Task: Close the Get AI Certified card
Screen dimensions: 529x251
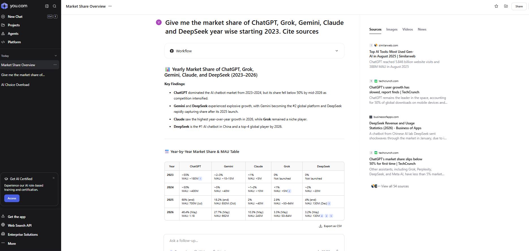Action: pos(53,178)
